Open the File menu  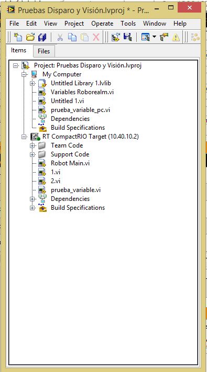[x=14, y=24]
